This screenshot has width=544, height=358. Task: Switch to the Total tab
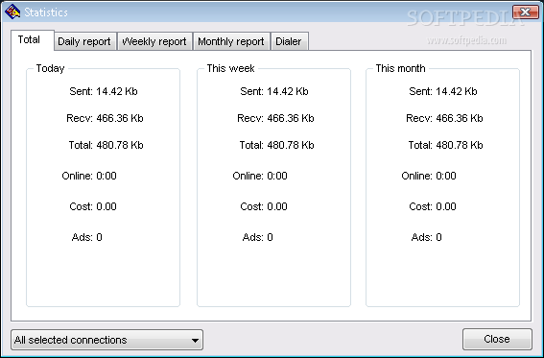[33, 40]
